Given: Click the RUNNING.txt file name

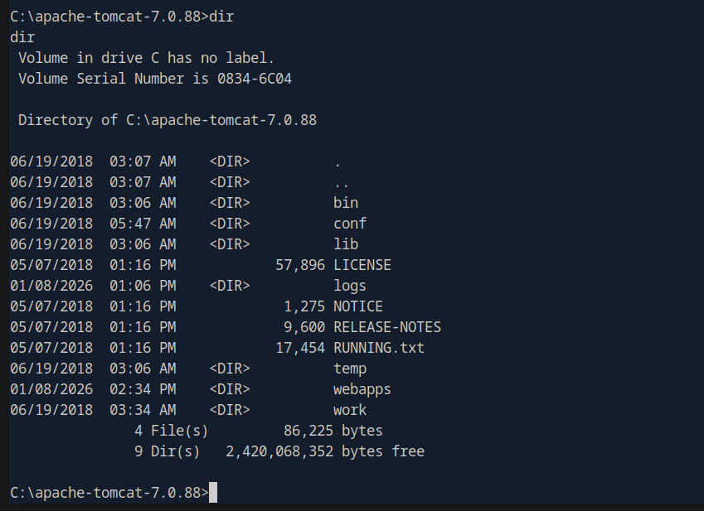Looking at the screenshot, I should pyautogui.click(x=379, y=348).
